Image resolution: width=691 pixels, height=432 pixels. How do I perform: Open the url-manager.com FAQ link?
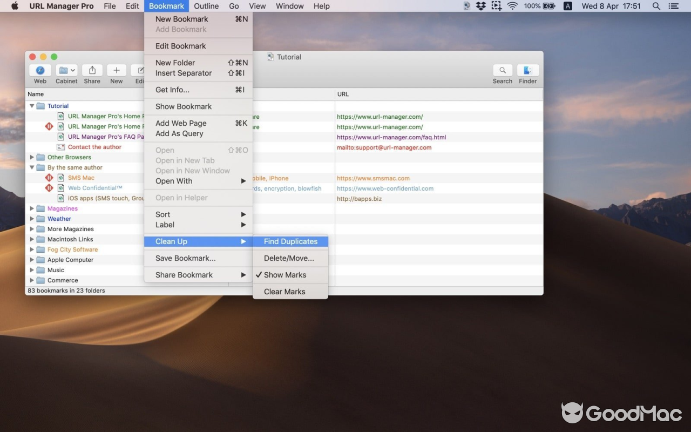point(391,137)
